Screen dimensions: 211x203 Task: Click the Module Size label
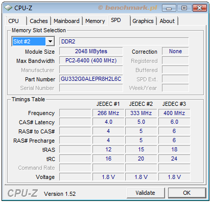(40, 52)
